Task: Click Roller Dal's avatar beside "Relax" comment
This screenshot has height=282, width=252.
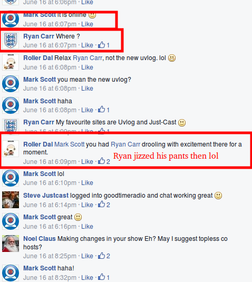Action: click(11, 62)
